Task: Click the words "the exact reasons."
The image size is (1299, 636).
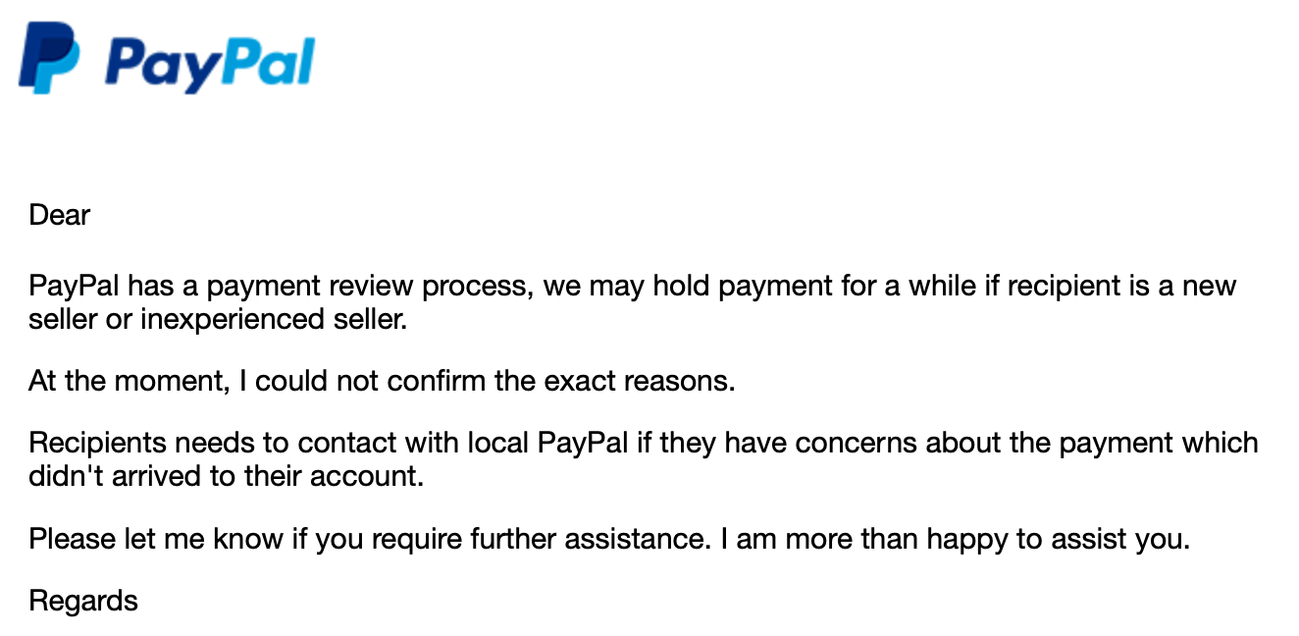Action: click(x=614, y=381)
